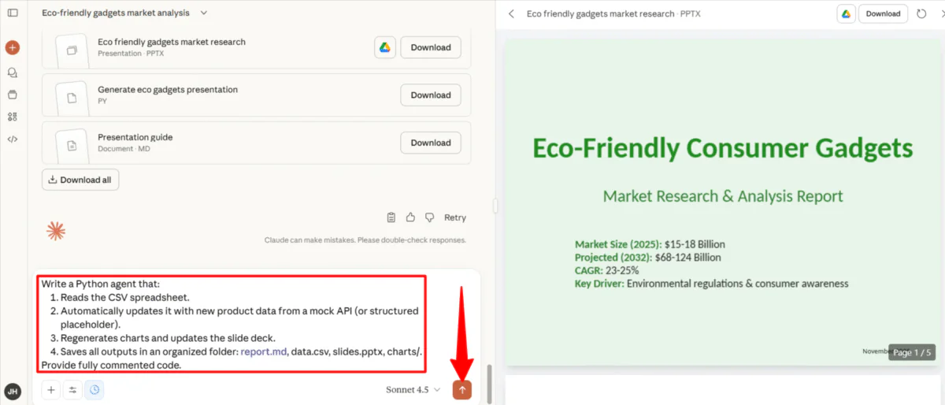The image size is (945, 405).
Task: Send the message with the arrow button
Action: pos(462,389)
